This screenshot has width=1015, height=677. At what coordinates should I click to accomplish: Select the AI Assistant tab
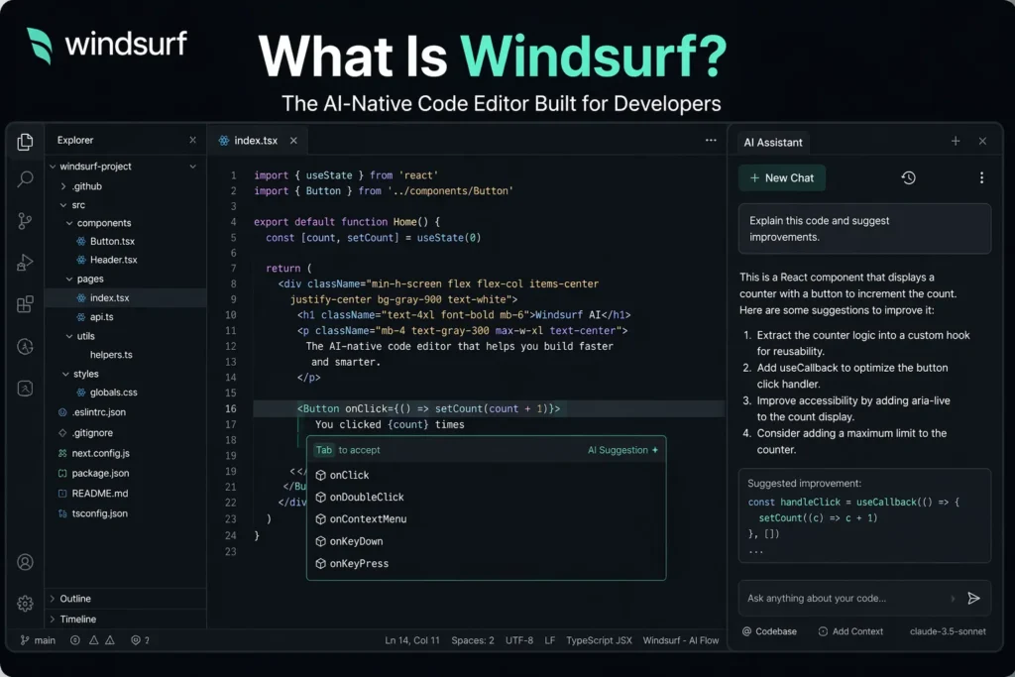click(x=772, y=143)
